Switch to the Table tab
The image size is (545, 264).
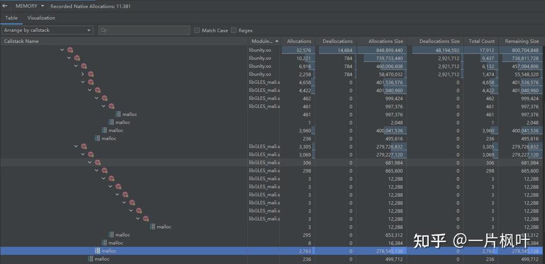(x=12, y=18)
